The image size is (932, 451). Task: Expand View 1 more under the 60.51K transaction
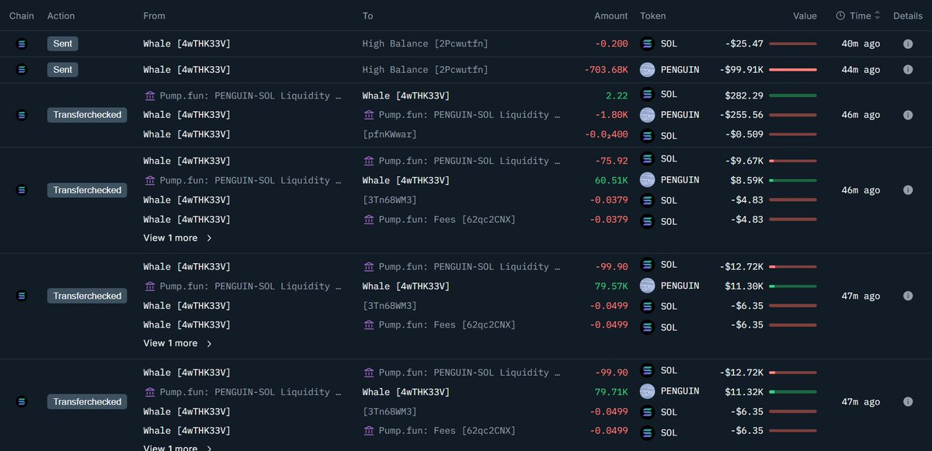[x=177, y=238]
